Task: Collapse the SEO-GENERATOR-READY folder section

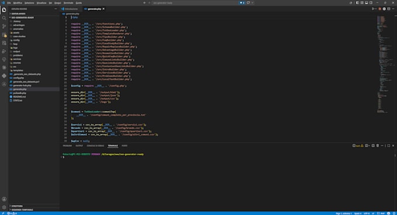Action: point(34,18)
